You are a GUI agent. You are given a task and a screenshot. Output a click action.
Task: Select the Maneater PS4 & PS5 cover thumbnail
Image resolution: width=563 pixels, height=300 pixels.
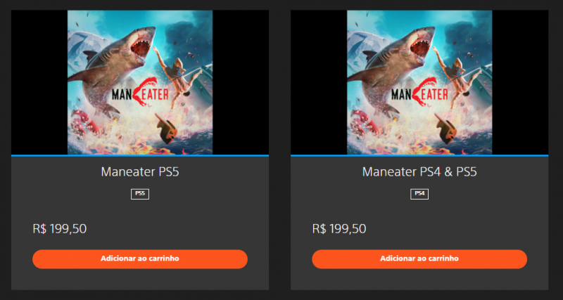point(419,82)
